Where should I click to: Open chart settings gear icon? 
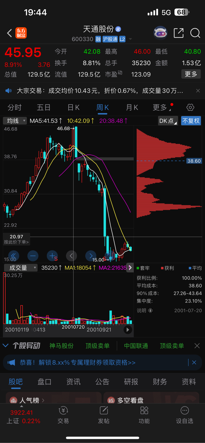[x=190, y=107]
